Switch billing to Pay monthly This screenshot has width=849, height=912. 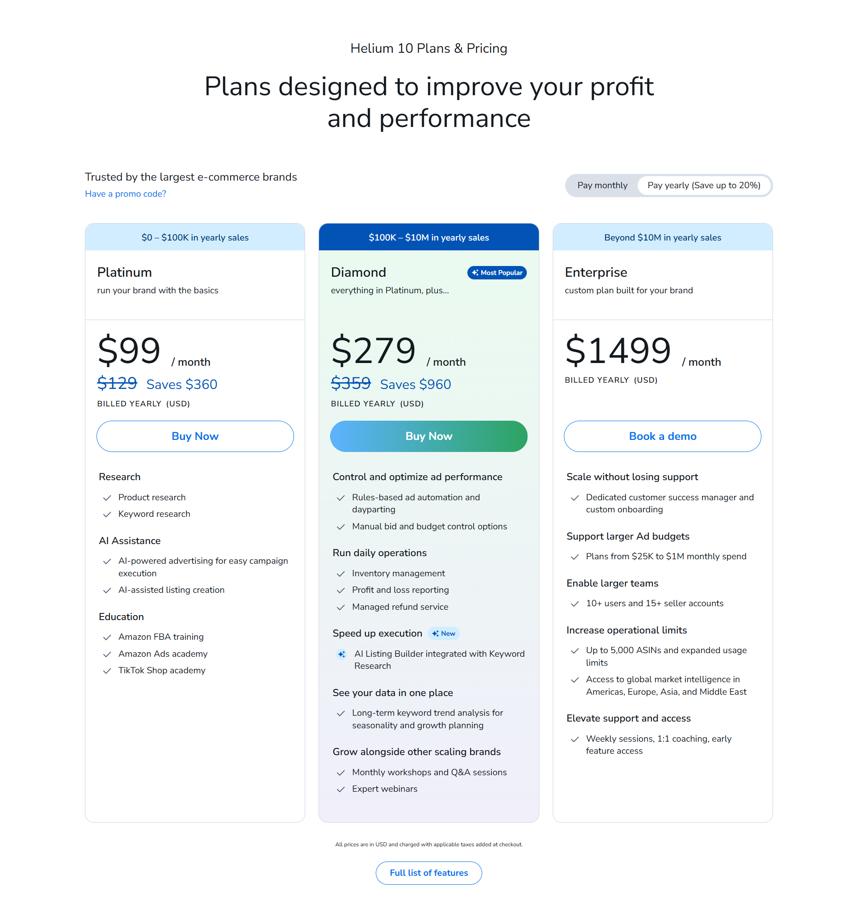click(x=602, y=186)
